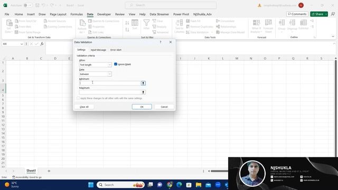
Task: Open the Formulas ribbon tab
Action: (77, 14)
